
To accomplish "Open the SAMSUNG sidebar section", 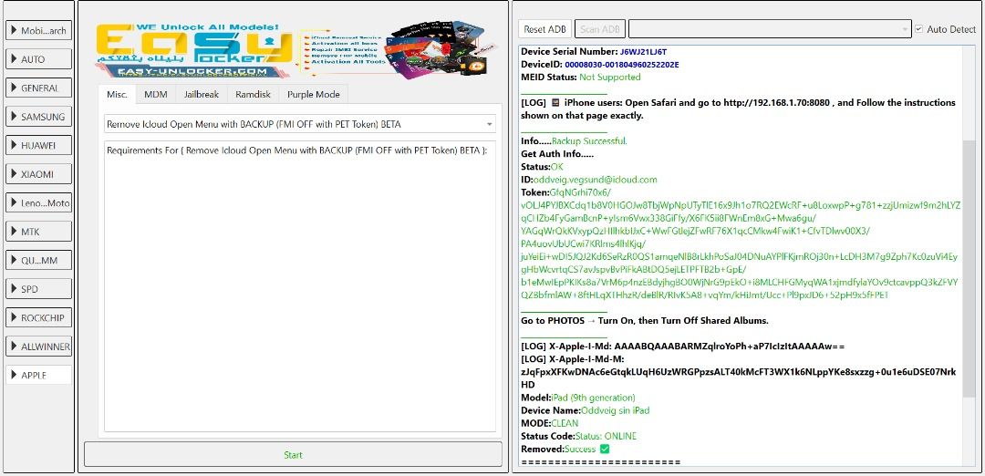I will click(x=38, y=116).
